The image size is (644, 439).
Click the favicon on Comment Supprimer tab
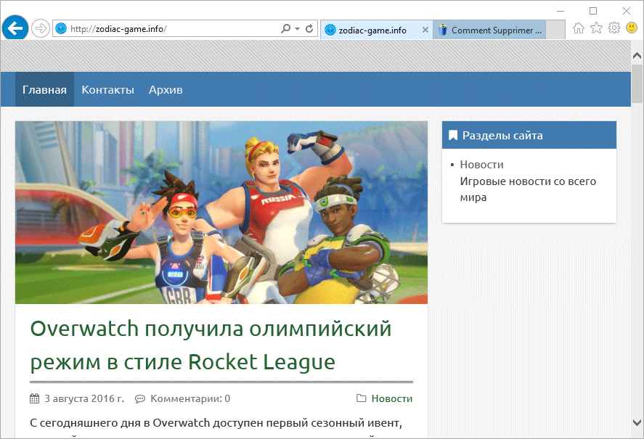[442, 30]
